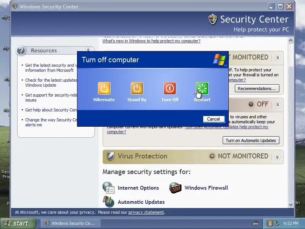Click the Hibernate power icon
The height and width of the screenshot is (229, 305).
click(x=104, y=88)
